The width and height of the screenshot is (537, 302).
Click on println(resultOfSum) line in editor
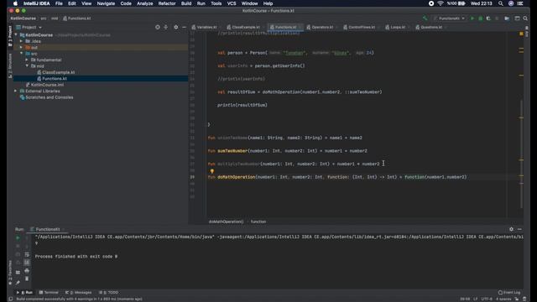tap(242, 105)
